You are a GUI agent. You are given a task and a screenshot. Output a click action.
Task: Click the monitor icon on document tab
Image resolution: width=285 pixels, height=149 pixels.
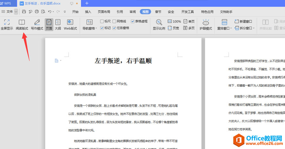71,3
